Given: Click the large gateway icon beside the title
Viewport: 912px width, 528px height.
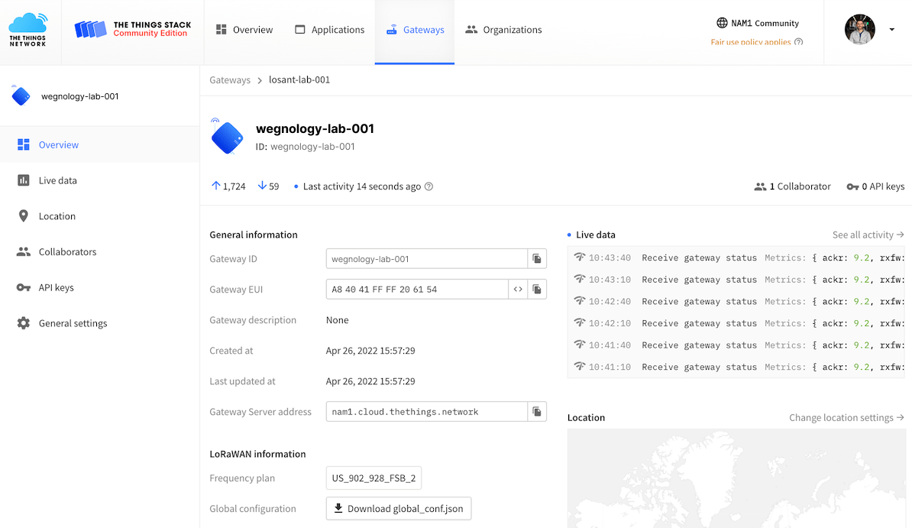Looking at the screenshot, I should pyautogui.click(x=227, y=137).
